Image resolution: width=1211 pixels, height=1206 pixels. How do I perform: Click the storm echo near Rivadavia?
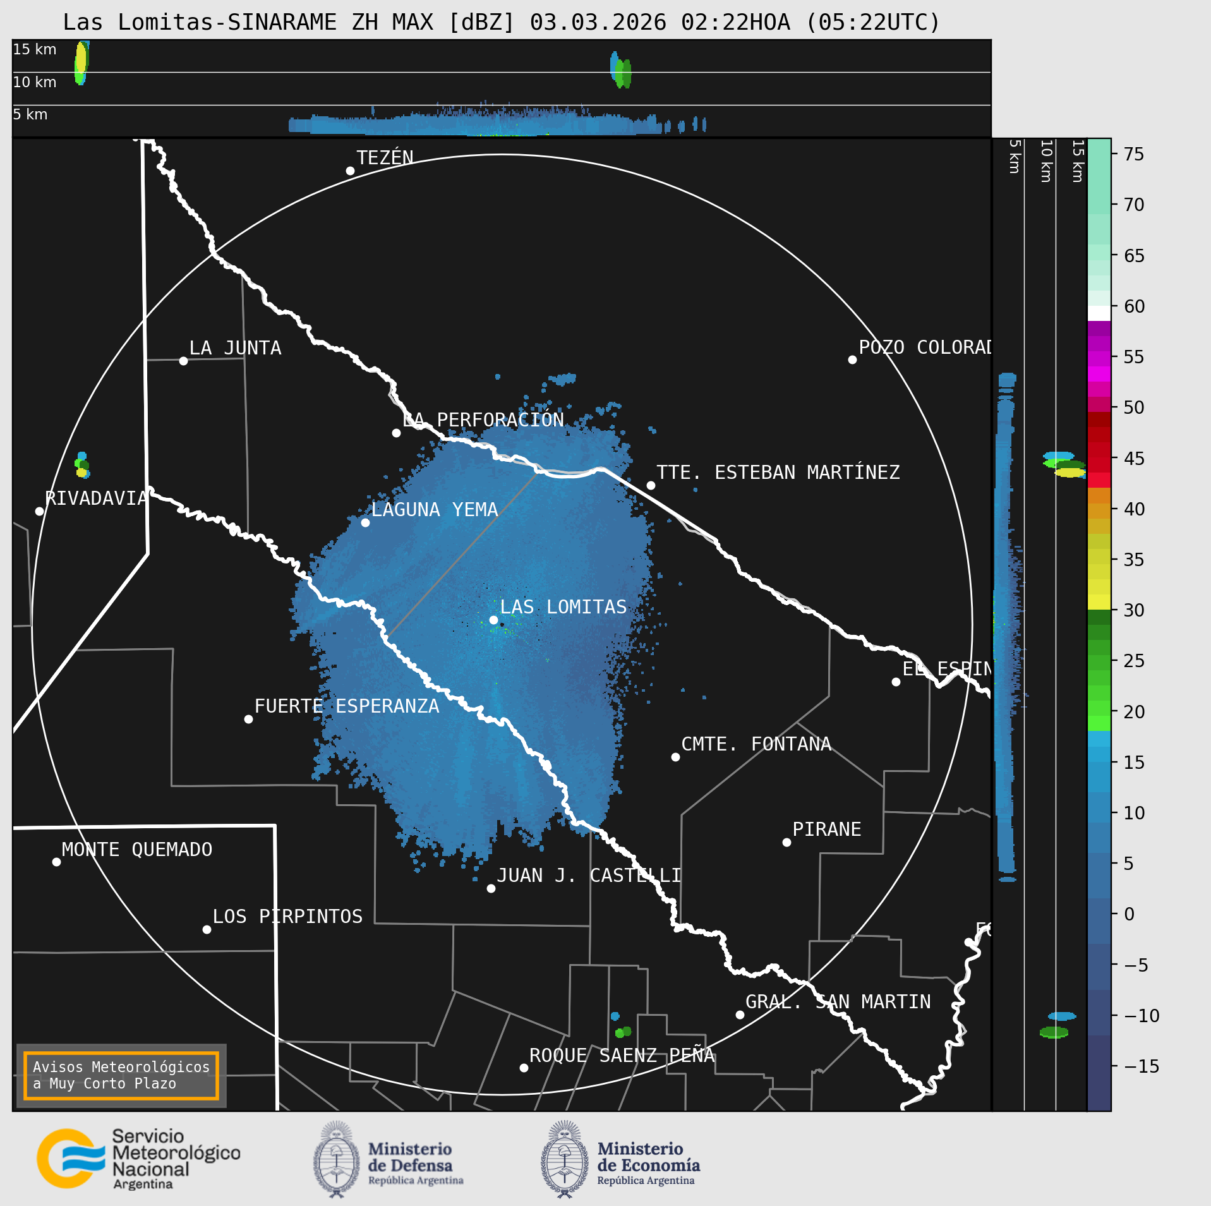(x=82, y=465)
